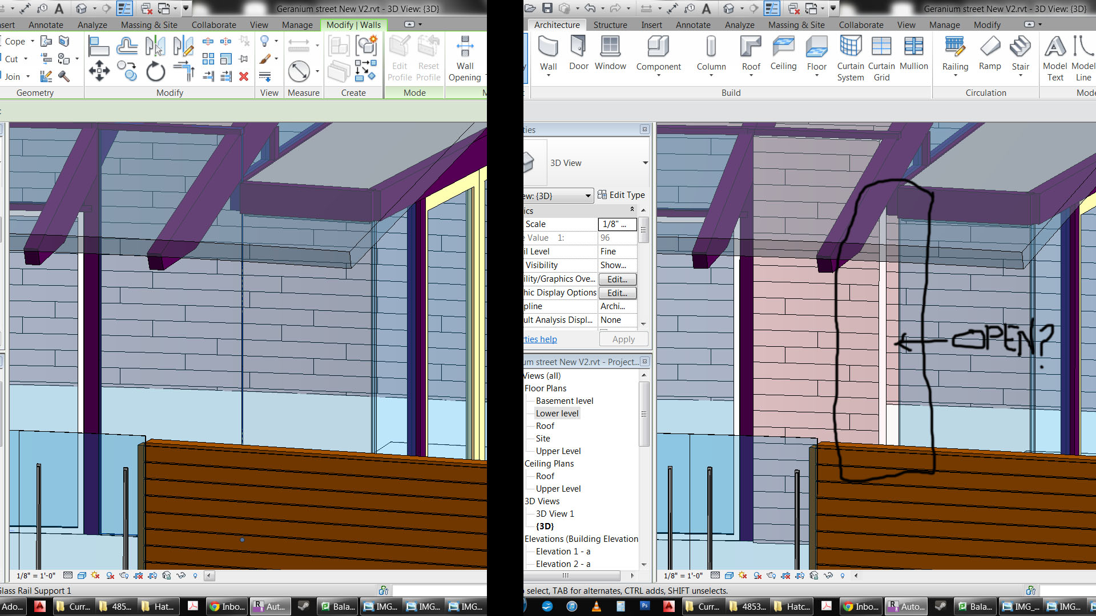Click the red Delete X icon
The width and height of the screenshot is (1096, 616).
[x=244, y=76]
